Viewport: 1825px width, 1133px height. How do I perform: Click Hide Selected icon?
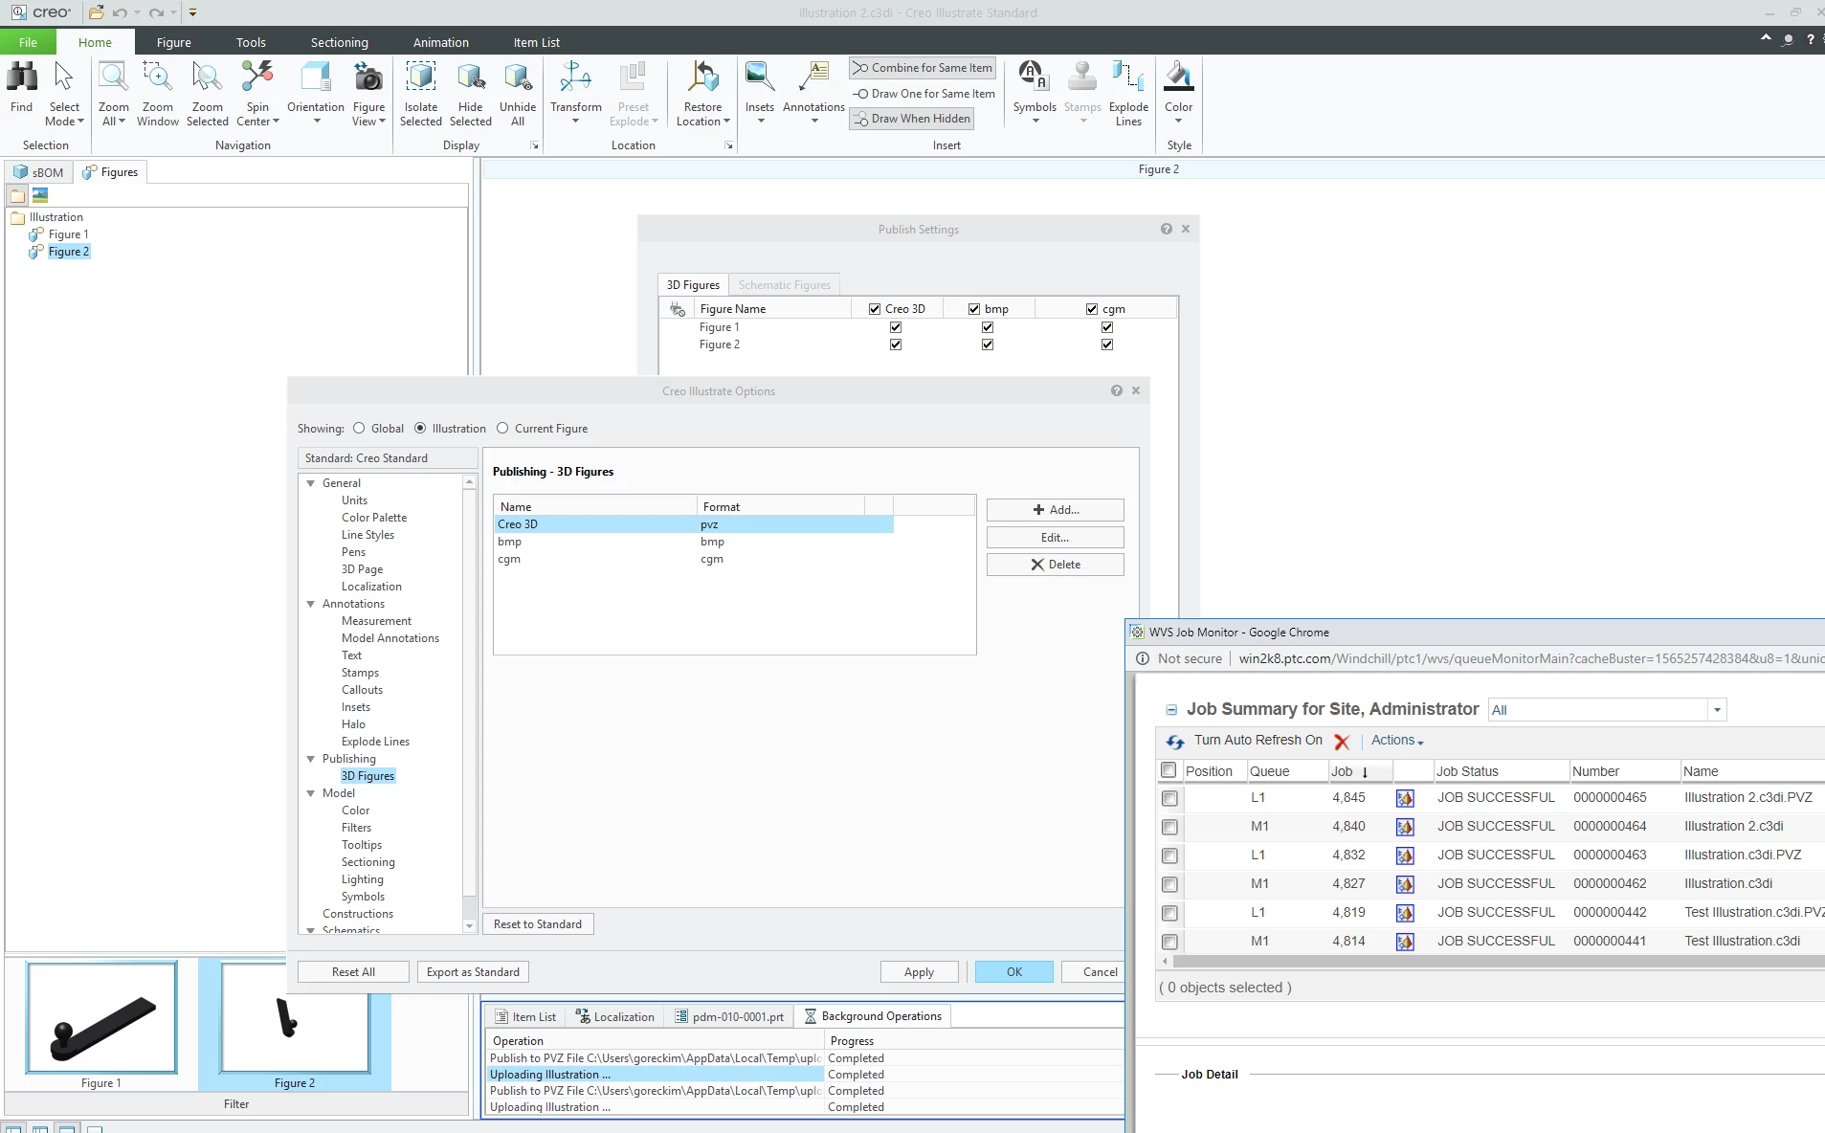[470, 78]
